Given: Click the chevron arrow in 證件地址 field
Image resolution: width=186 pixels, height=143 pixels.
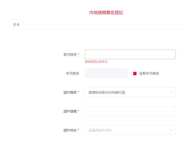Looking at the screenshot, I should pyautogui.click(x=171, y=130).
